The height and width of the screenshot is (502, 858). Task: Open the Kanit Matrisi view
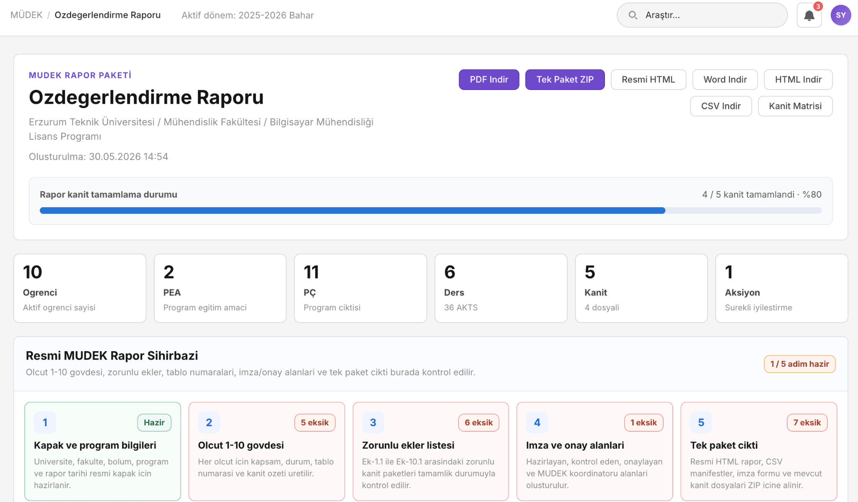[x=795, y=106]
